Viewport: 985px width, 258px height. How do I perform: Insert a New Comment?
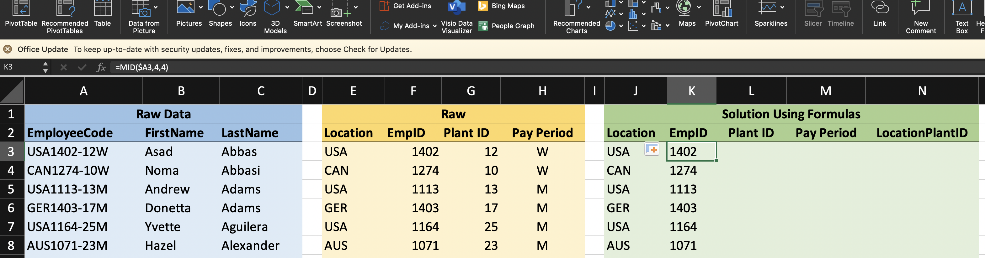(921, 17)
